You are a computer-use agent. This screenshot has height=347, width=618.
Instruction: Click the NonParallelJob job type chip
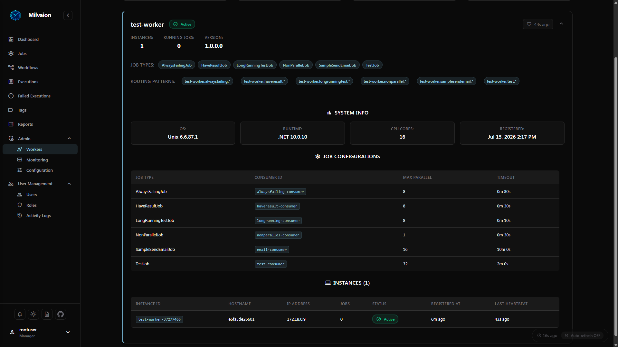[296, 65]
